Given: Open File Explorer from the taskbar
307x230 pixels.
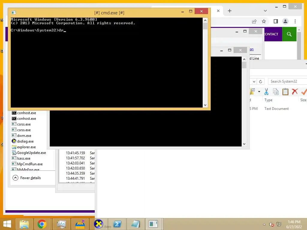Looking at the screenshot, I should click(24, 224).
